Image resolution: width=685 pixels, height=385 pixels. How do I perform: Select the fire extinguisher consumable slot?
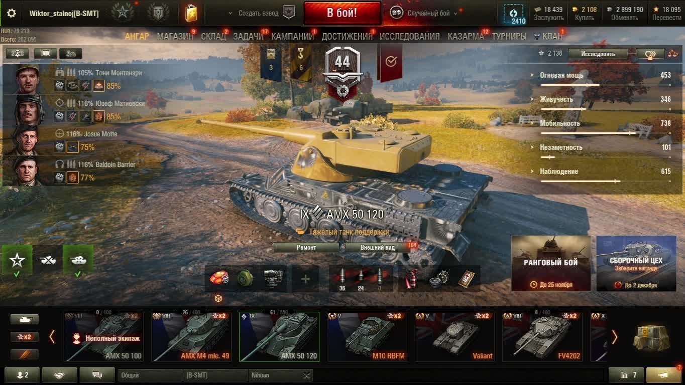tap(411, 278)
